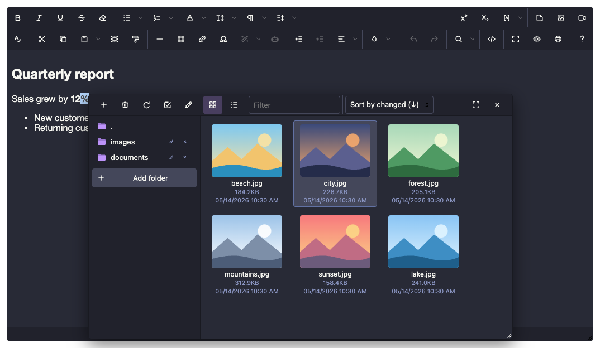
Task: Open the paragraph format tool
Action: 250,18
